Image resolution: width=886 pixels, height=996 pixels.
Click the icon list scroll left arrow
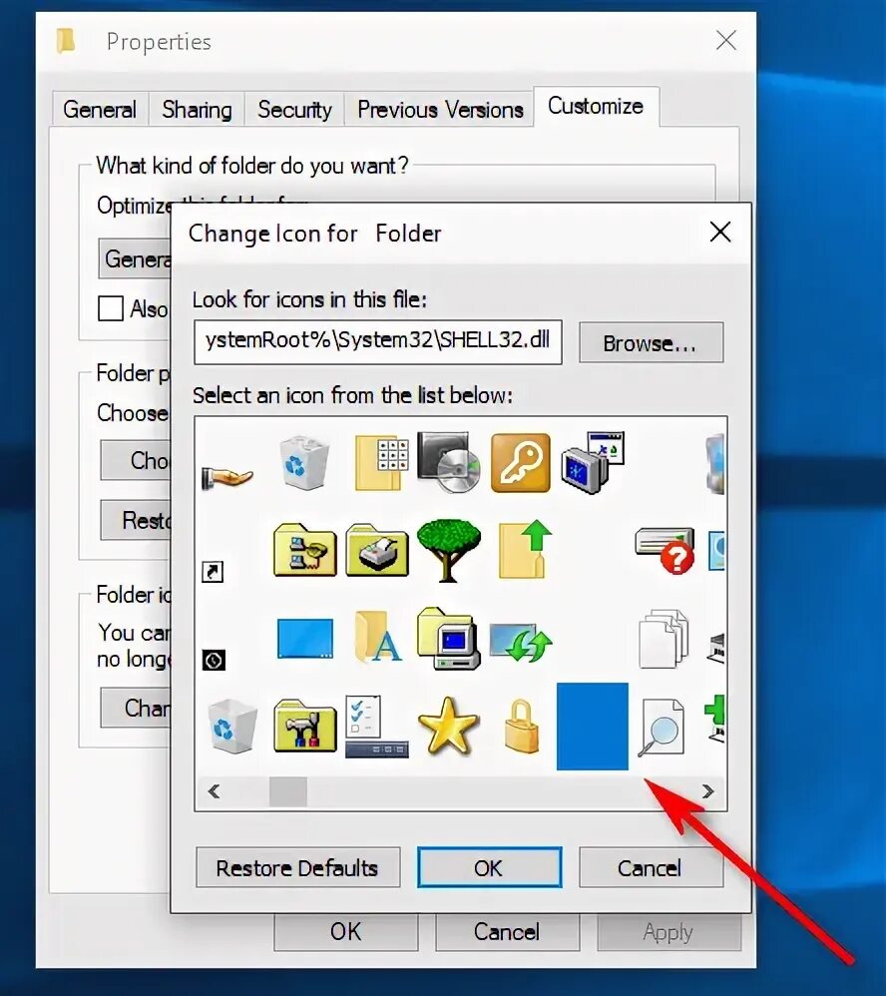(215, 791)
